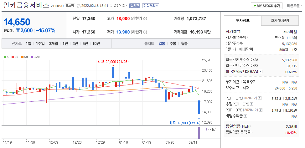Image resolution: width=305 pixels, height=148 pixels.
Task: Select the 3년 line chart period
Action: [x=75, y=43]
